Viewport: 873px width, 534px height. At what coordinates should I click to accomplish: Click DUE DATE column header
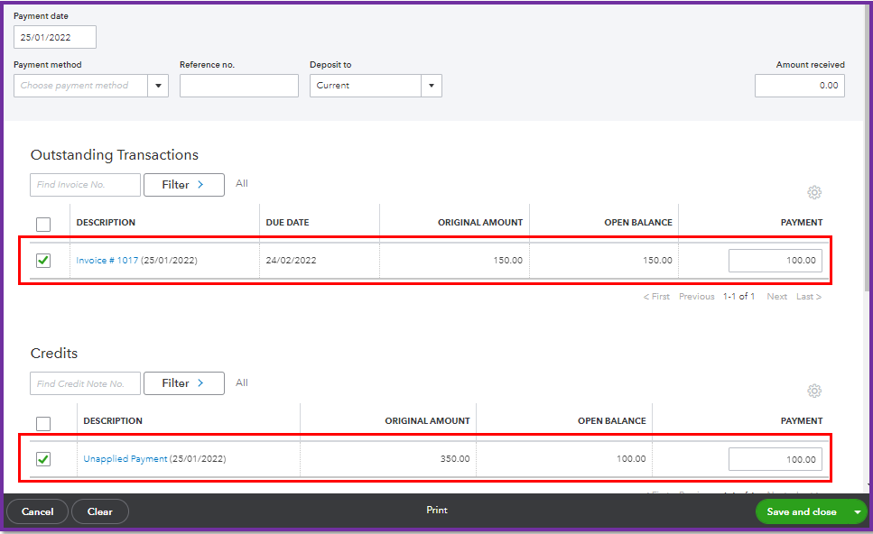[287, 223]
